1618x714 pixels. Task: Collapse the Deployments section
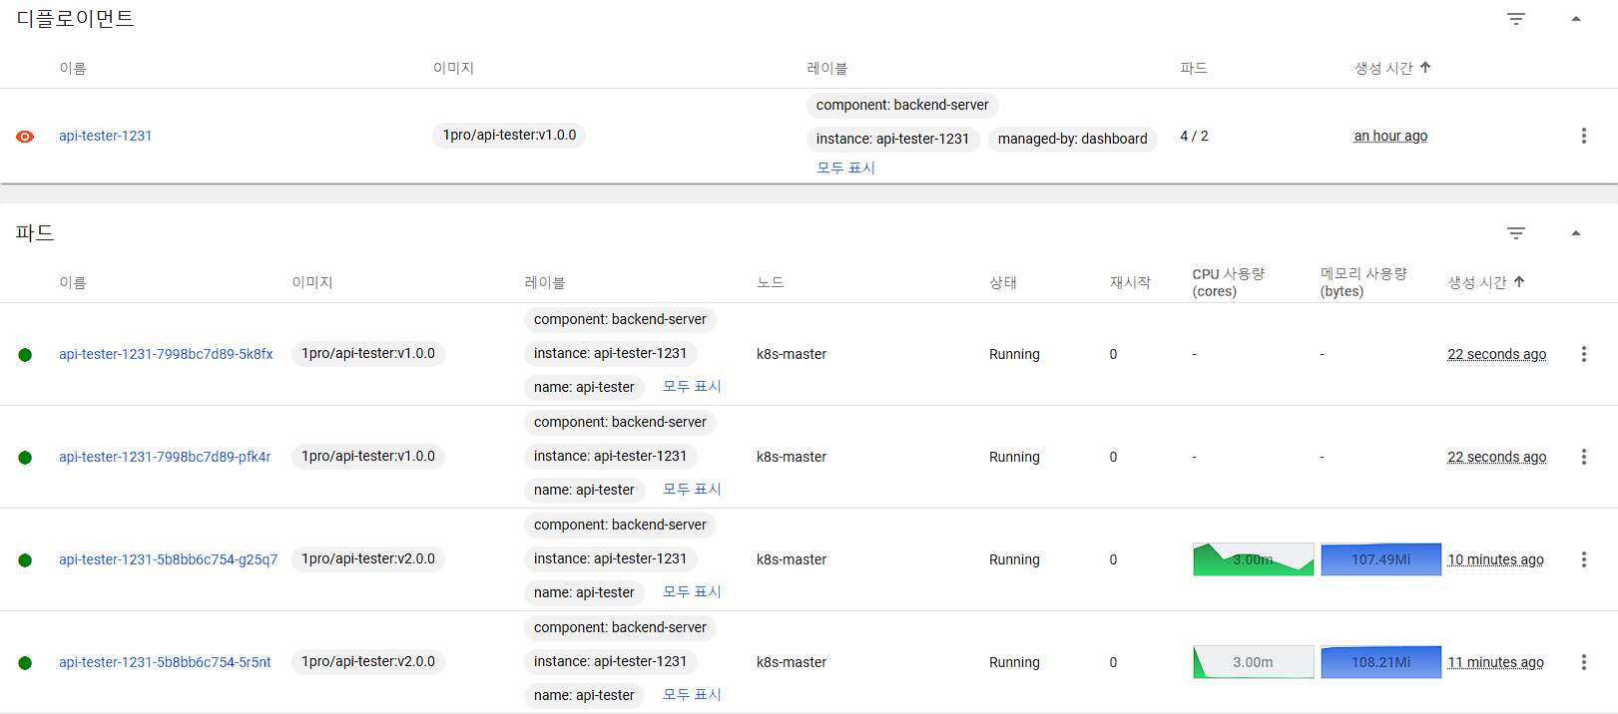[x=1576, y=19]
